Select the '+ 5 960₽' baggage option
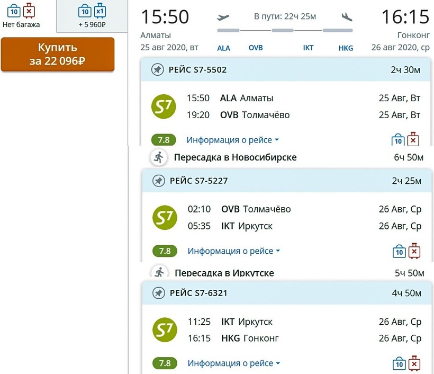The height and width of the screenshot is (374, 434). tap(92, 15)
